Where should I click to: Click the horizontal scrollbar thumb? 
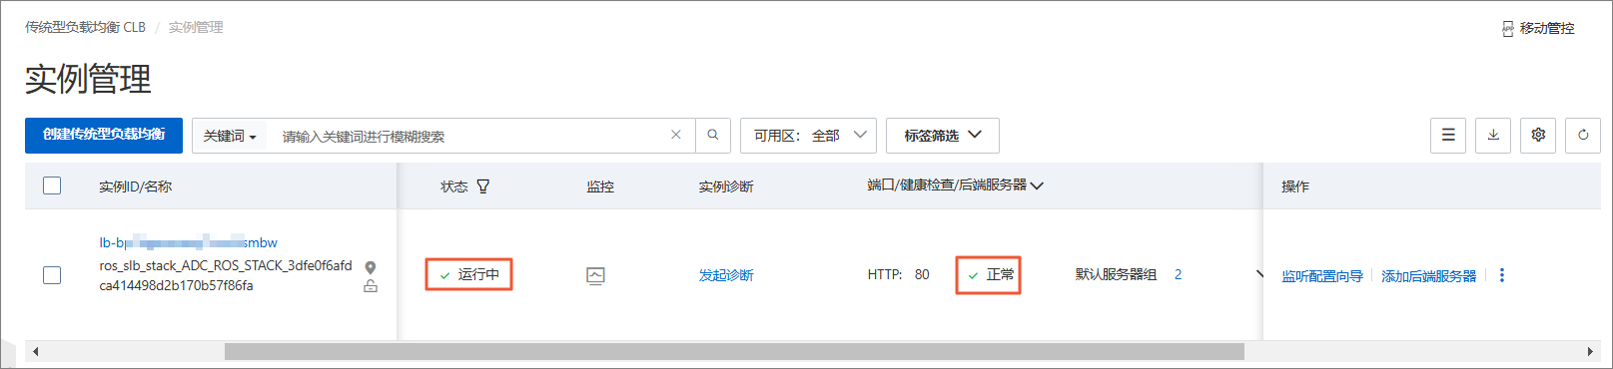point(734,351)
